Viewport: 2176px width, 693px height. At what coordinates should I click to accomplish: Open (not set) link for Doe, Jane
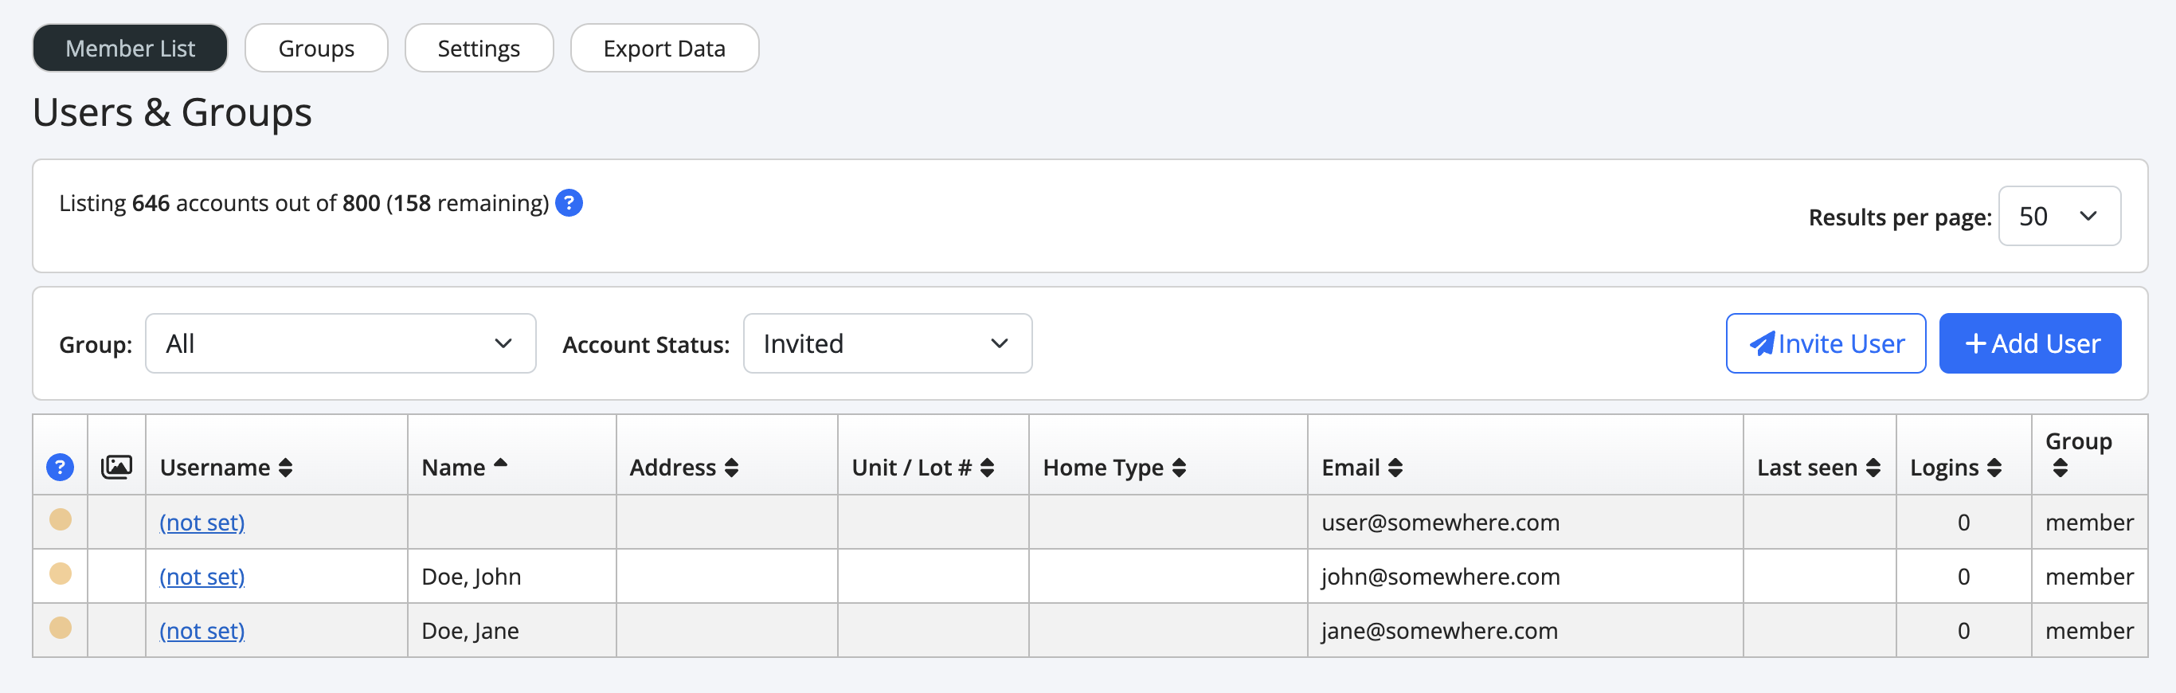(x=202, y=630)
